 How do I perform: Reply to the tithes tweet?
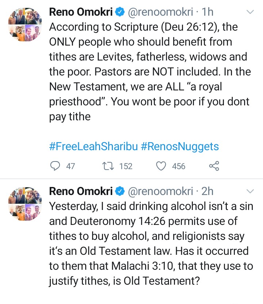pos(55,166)
